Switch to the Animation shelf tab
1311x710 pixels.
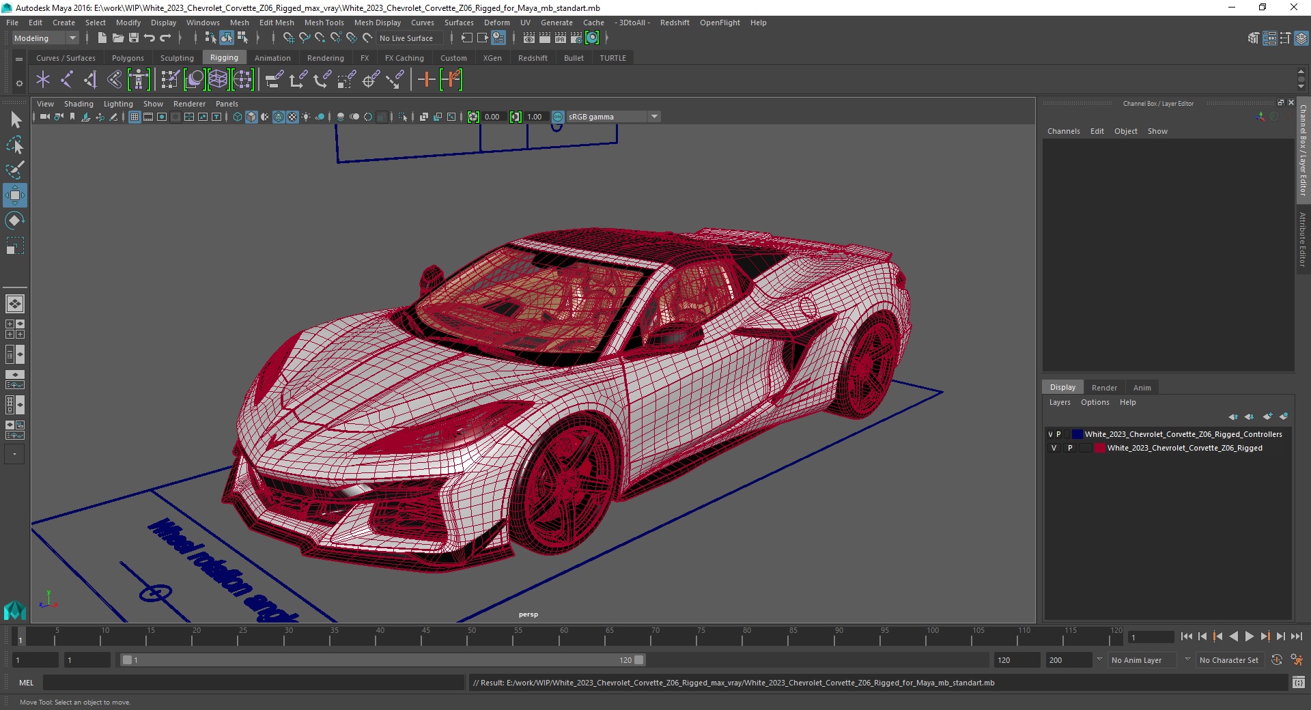[272, 58]
